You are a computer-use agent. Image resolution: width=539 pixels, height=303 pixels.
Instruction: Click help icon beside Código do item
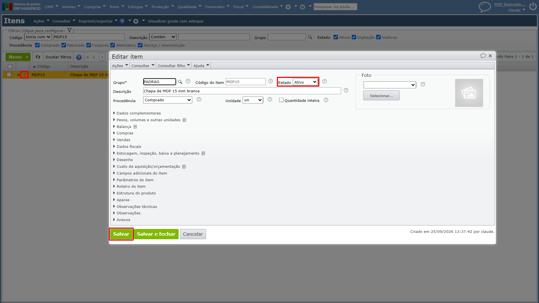[271, 81]
